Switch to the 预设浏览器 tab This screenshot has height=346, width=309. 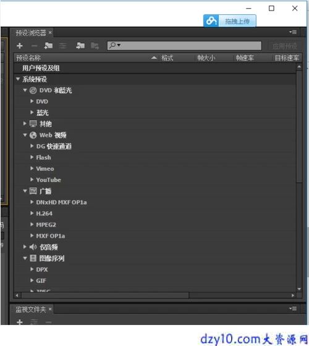tap(31, 33)
